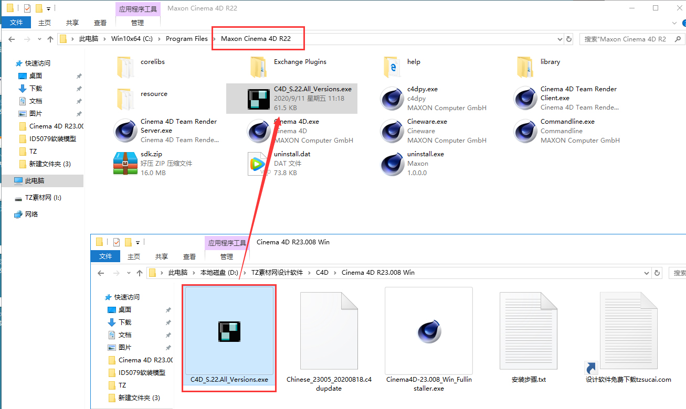
Task: Click search box in top window
Action: pyautogui.click(x=632, y=39)
